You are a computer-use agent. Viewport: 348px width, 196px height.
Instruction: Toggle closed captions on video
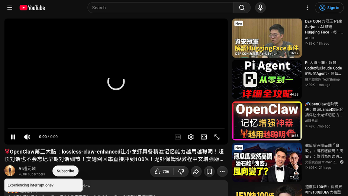178,137
